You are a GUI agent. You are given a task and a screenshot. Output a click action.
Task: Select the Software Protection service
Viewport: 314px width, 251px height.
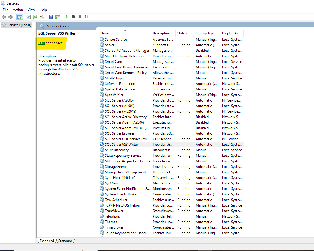pyautogui.click(x=172, y=83)
